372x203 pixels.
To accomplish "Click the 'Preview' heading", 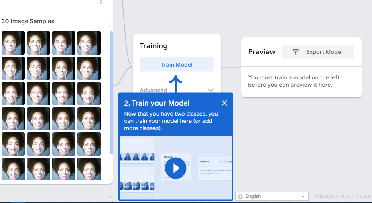I will (262, 52).
